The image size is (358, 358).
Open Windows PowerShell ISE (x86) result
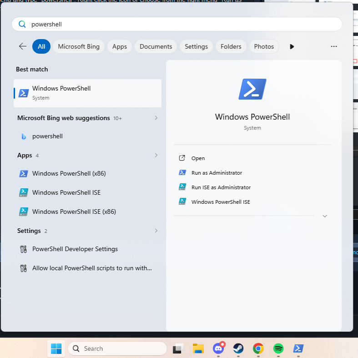(88, 212)
